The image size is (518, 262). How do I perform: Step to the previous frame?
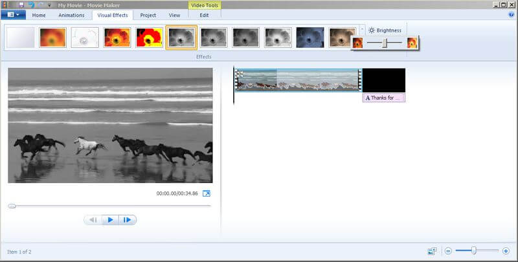(93, 220)
